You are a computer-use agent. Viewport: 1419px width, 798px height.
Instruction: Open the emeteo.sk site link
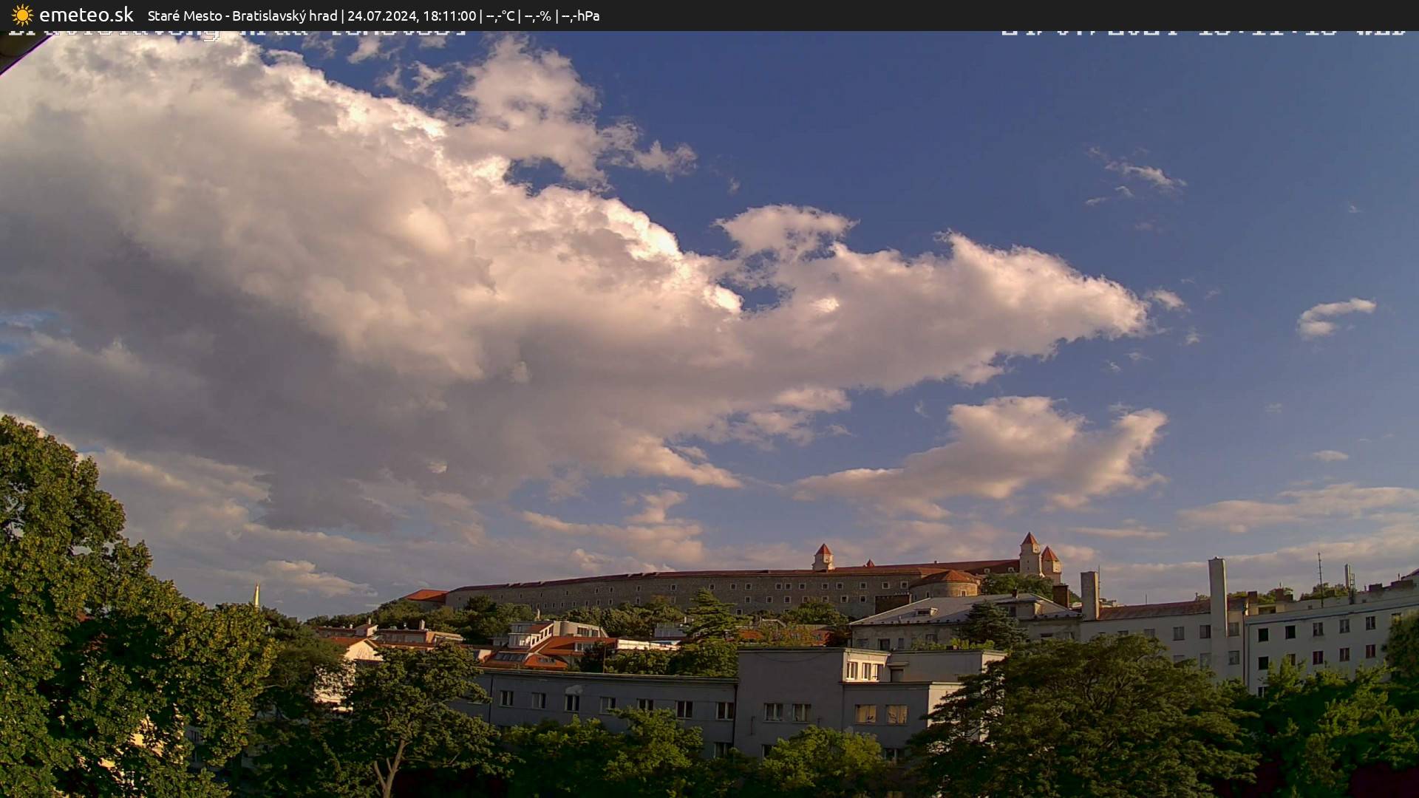[87, 15]
